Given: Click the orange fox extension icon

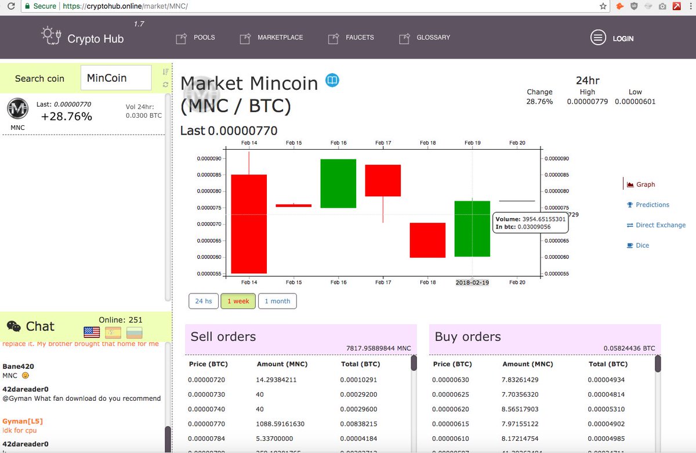Looking at the screenshot, I should tap(619, 6).
